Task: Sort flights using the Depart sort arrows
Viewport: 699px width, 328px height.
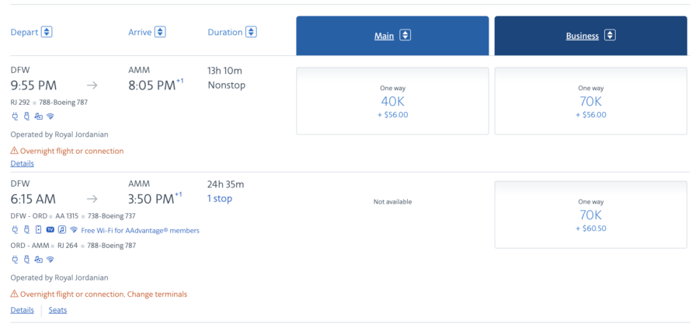Action: [47, 32]
